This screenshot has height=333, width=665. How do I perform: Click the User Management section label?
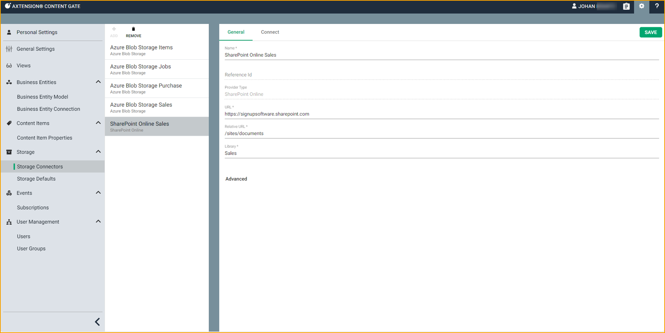[38, 222]
